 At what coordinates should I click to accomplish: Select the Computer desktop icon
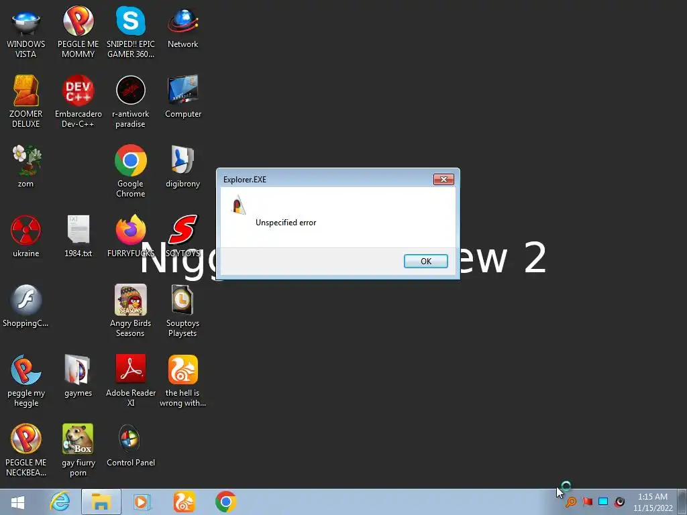182,97
